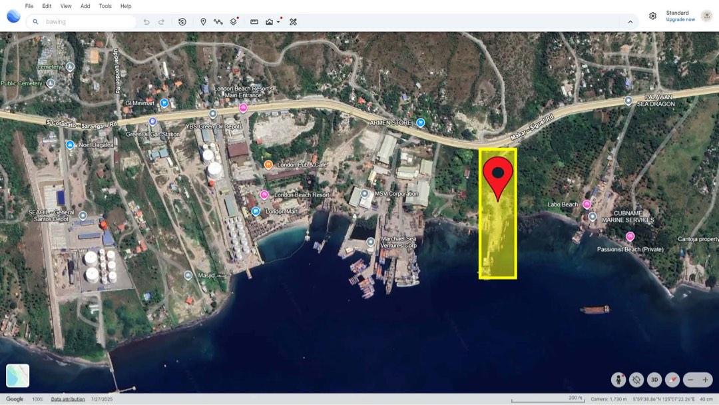Viewport: 719px width, 405px height.
Task: Zoom in with the plus button
Action: point(705,379)
